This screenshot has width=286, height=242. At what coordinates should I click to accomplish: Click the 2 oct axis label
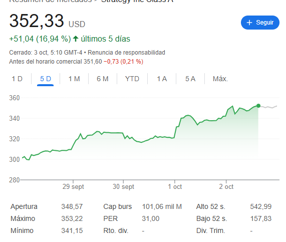(x=226, y=187)
